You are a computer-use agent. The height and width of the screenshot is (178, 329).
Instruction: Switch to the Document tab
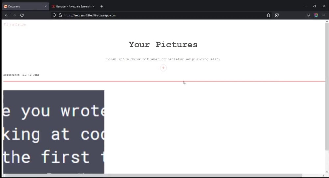[x=25, y=6]
